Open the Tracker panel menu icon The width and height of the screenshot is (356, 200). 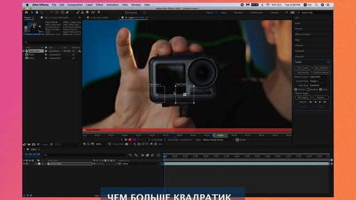328,62
